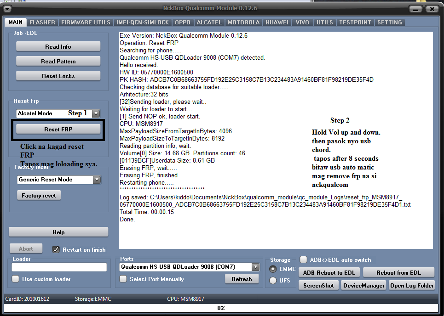Expand the Ports dropdown list
Image resolution: width=444 pixels, height=316 pixels.
click(255, 267)
